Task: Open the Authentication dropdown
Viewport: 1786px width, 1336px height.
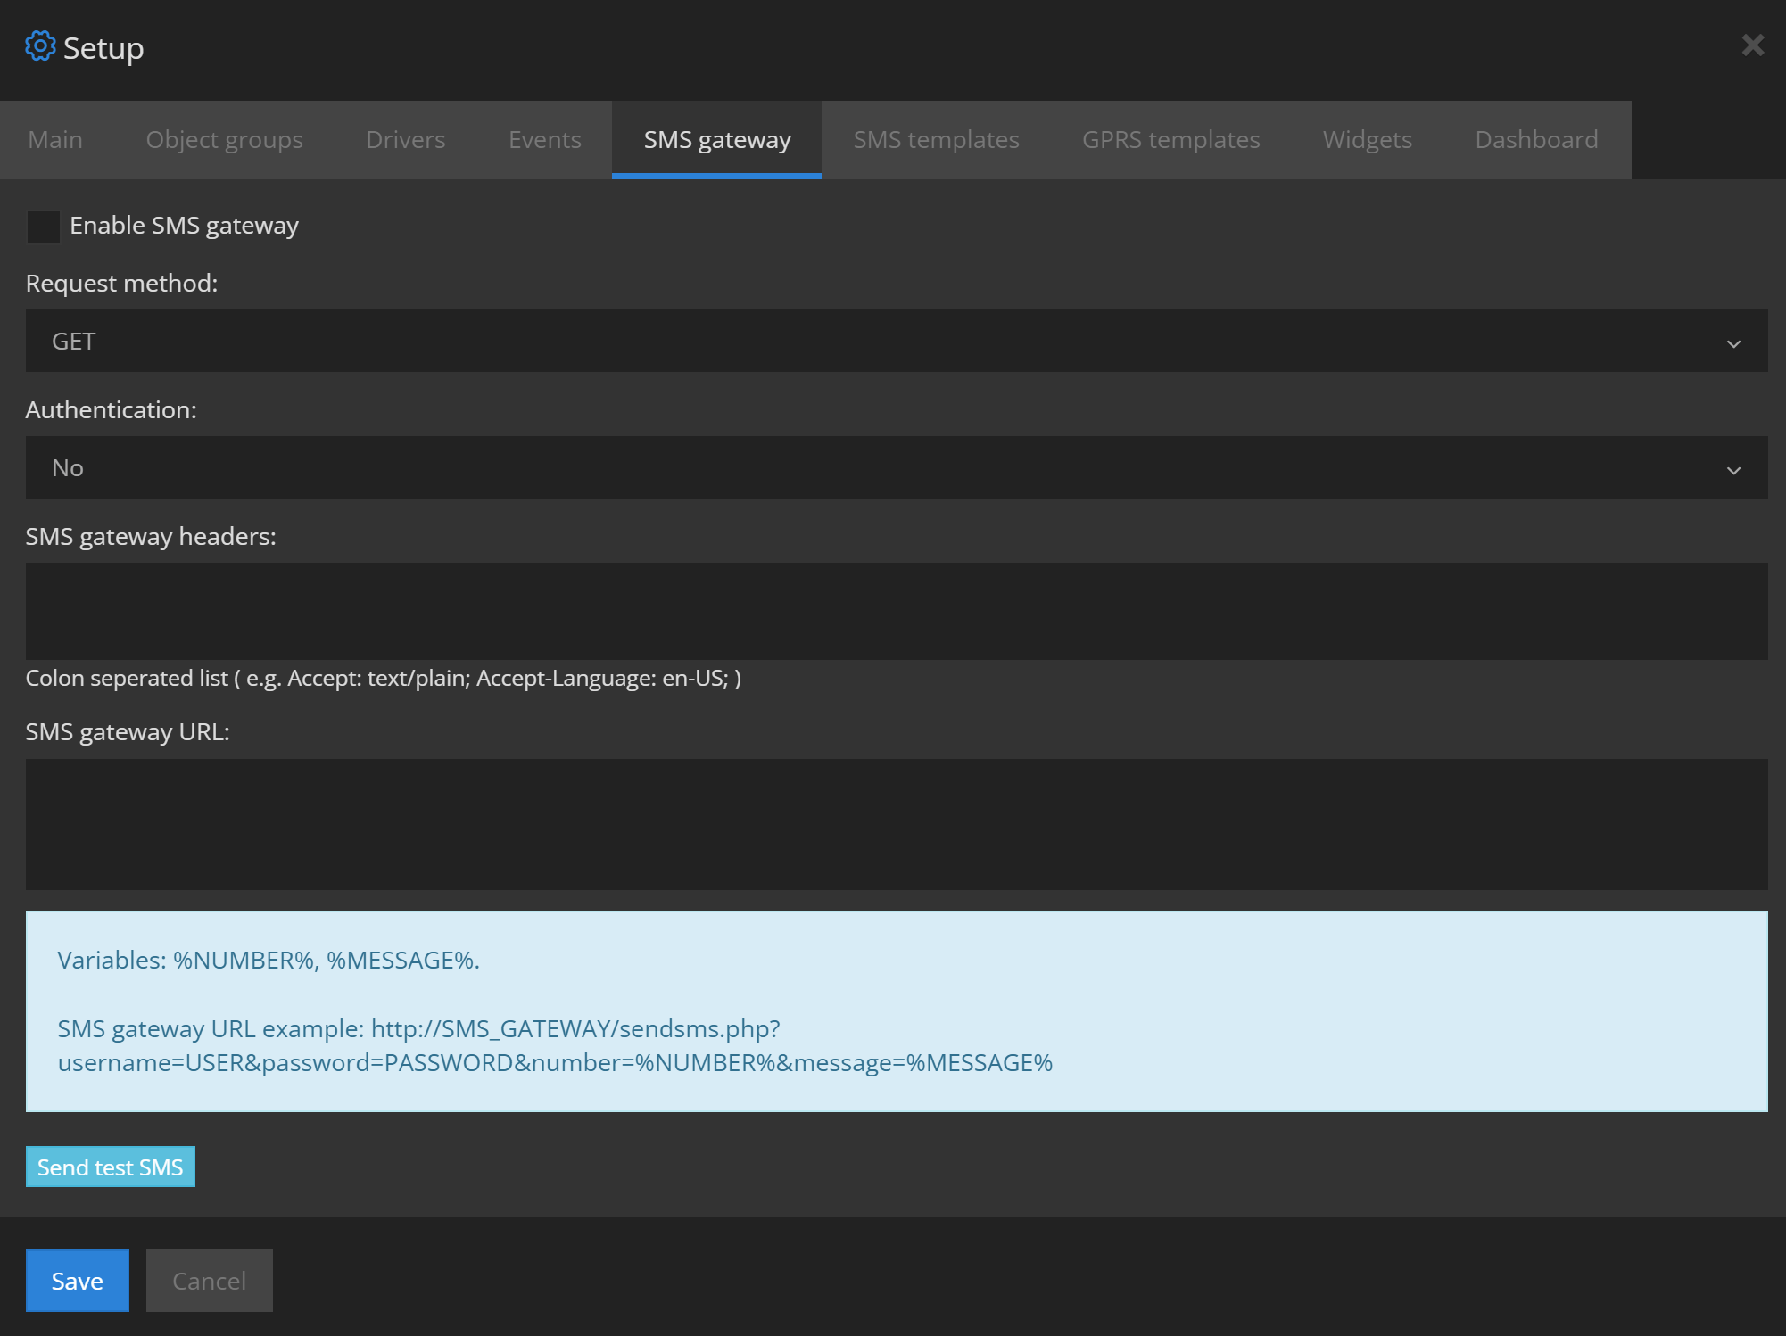Action: 897,467
